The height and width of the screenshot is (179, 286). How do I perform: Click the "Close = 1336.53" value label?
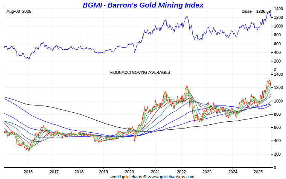pos(256,12)
